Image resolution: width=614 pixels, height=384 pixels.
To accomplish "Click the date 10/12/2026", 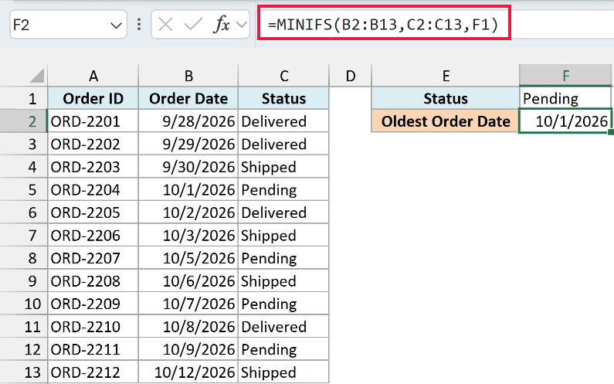I will click(188, 372).
